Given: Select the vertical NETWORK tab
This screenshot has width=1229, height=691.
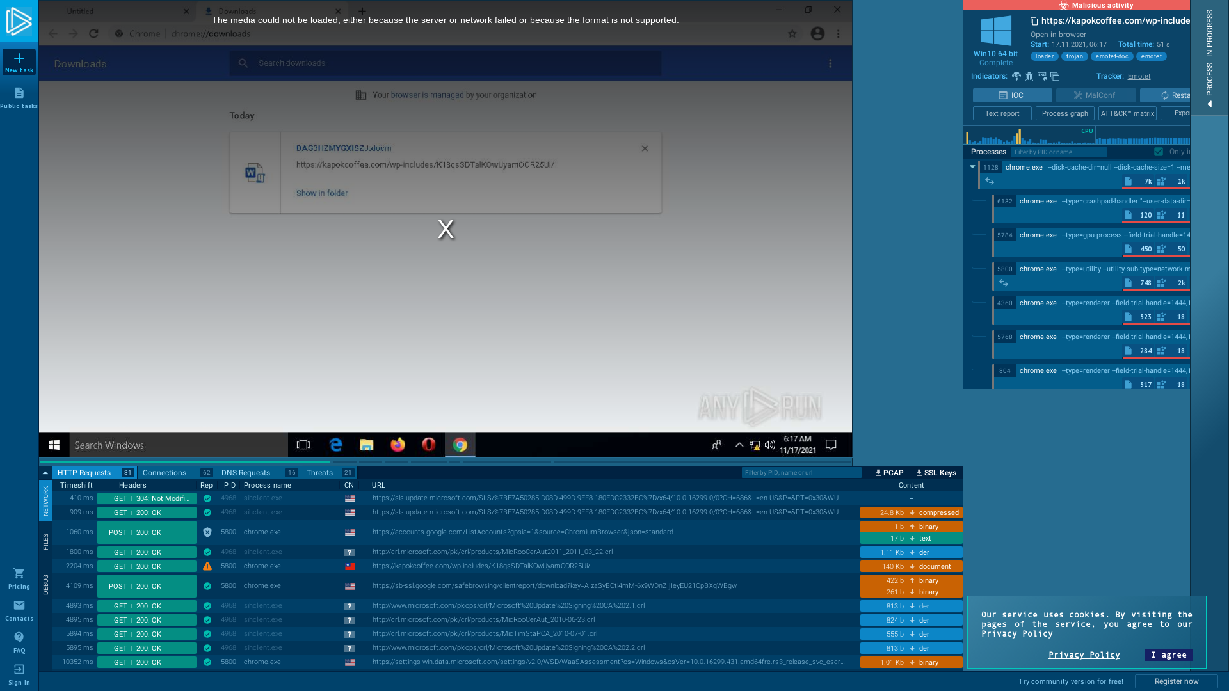Looking at the screenshot, I should pos(45,501).
